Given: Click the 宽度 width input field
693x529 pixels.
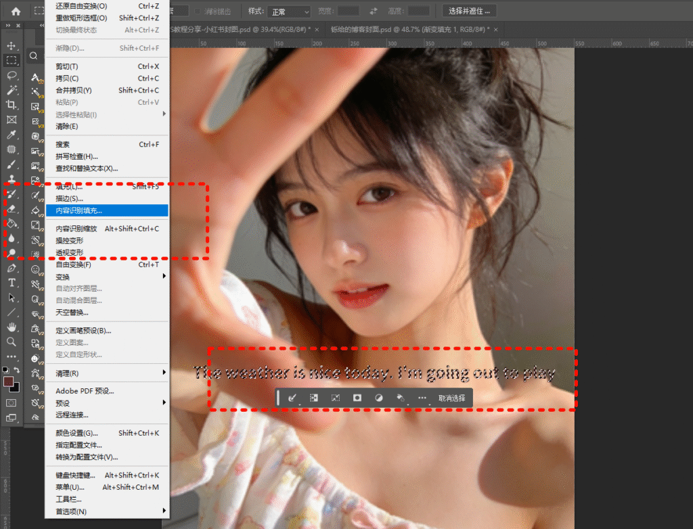Looking at the screenshot, I should tap(349, 11).
